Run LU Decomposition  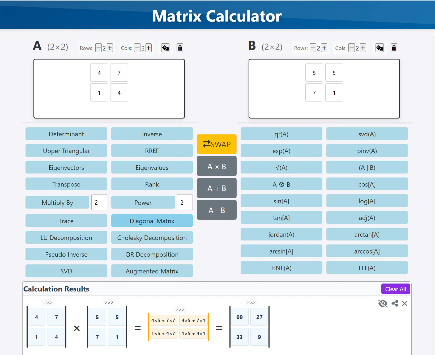point(66,238)
